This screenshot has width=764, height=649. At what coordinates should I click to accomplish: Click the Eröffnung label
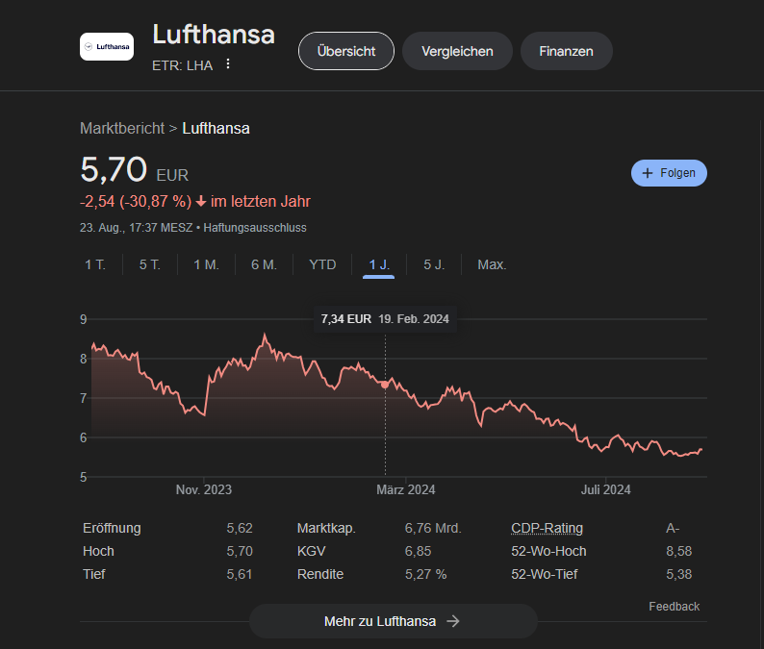click(112, 528)
